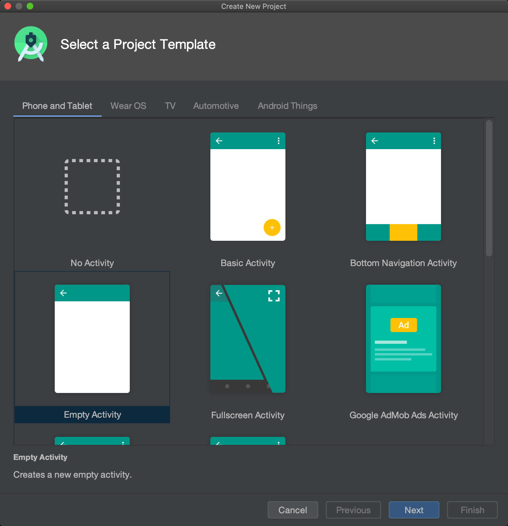The height and width of the screenshot is (526, 508).
Task: Click the yellow plus FAB in Basic Activity
Action: (272, 227)
